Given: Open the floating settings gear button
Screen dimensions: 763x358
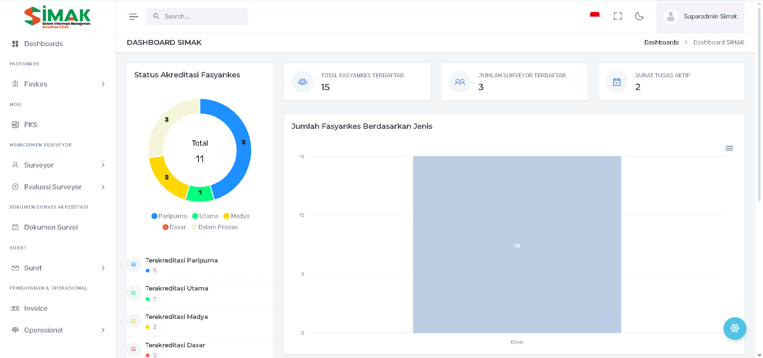Looking at the screenshot, I should [x=735, y=328].
